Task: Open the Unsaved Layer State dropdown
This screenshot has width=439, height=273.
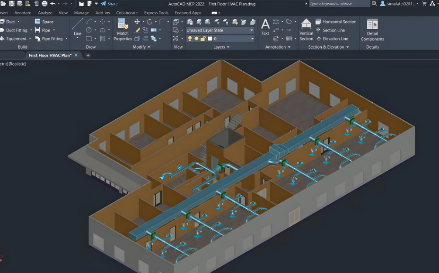Action: pos(220,30)
